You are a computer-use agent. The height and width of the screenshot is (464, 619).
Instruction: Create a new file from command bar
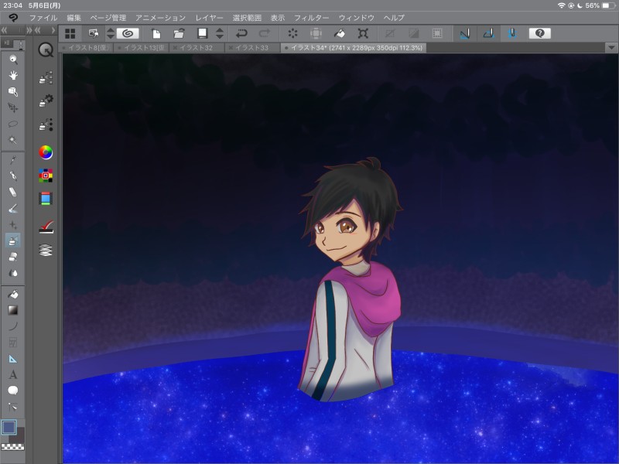[156, 33]
